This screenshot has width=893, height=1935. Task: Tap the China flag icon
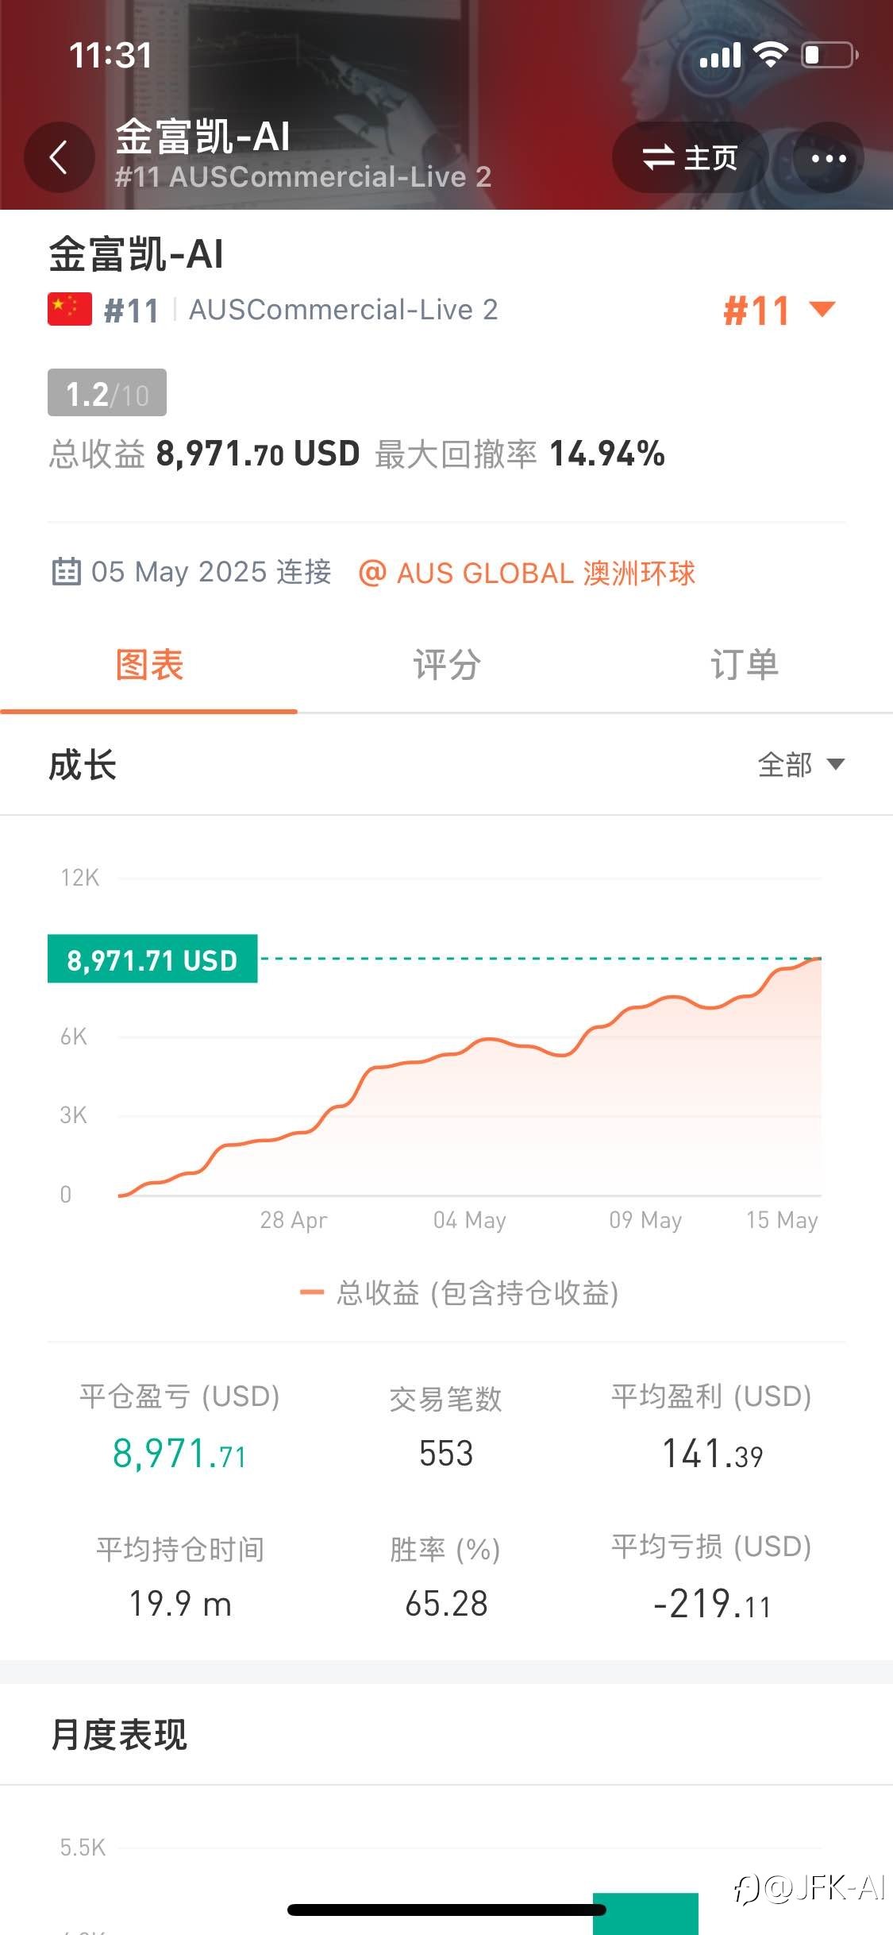[70, 309]
